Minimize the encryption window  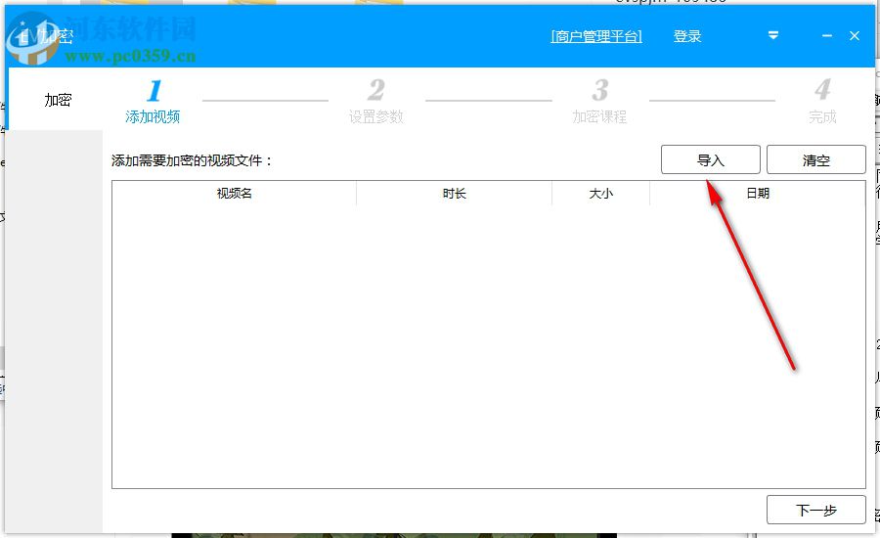point(826,36)
